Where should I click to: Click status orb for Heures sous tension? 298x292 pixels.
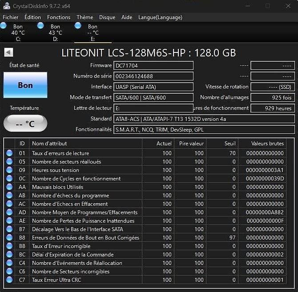(9, 170)
